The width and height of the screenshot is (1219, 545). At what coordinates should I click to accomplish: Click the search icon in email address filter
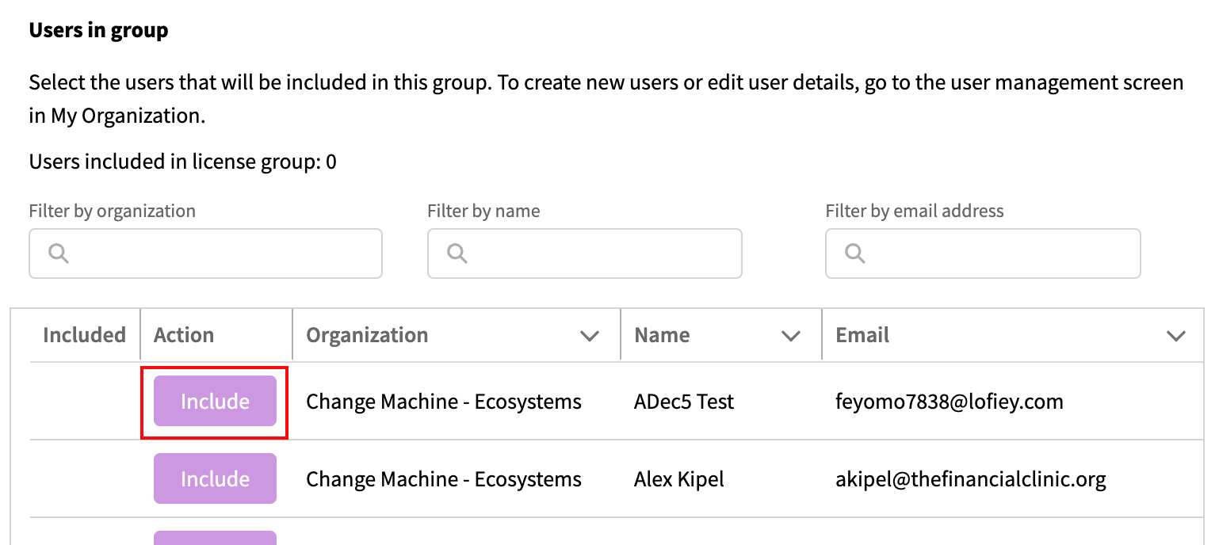tap(854, 253)
